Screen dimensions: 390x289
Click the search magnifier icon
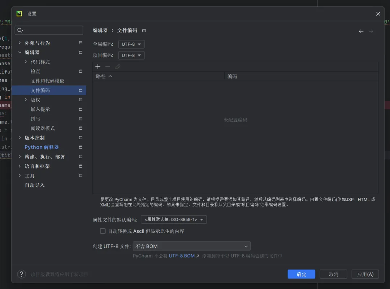(x=20, y=30)
